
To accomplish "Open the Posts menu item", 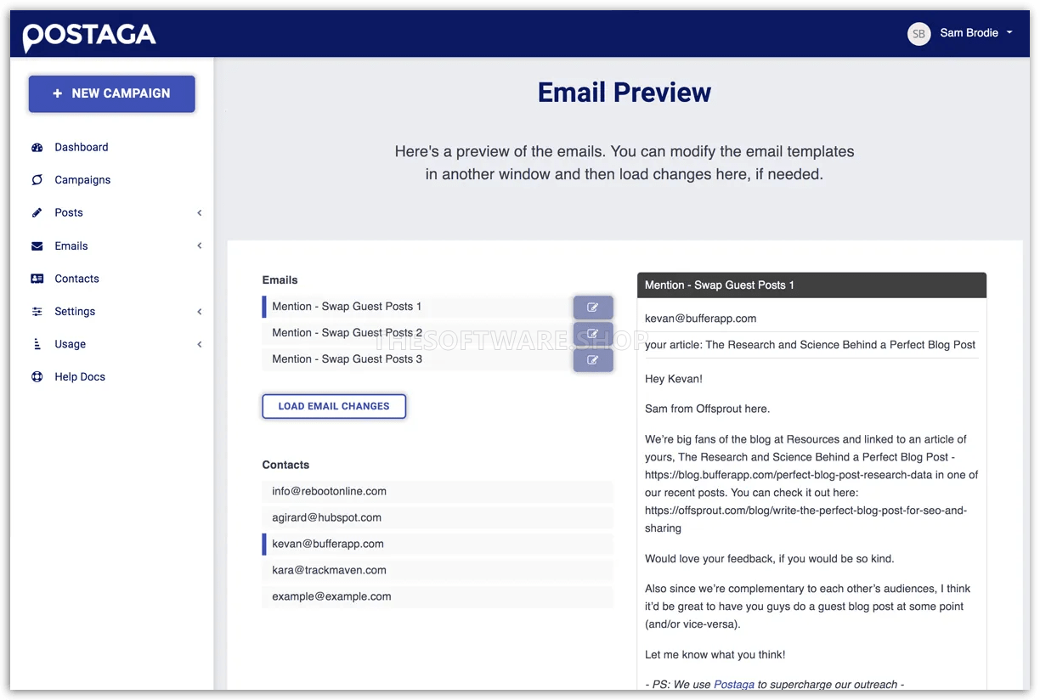I will [x=69, y=212].
